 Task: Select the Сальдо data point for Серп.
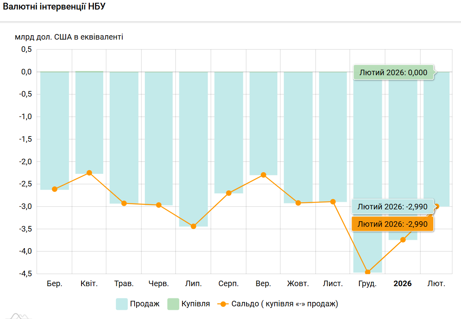pos(229,193)
